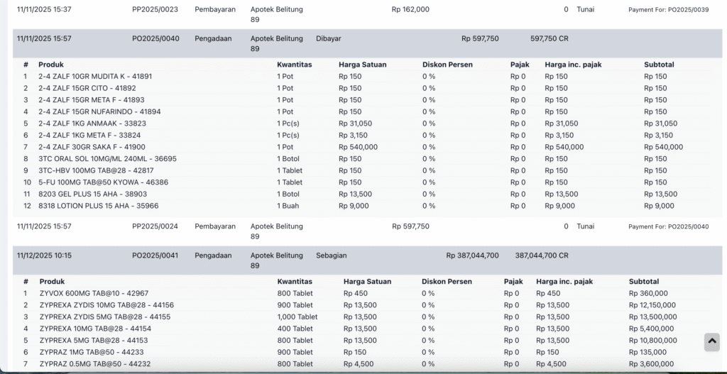Open purchase order PO2025/0040 row
The width and height of the screenshot is (727, 374).
coord(155,38)
